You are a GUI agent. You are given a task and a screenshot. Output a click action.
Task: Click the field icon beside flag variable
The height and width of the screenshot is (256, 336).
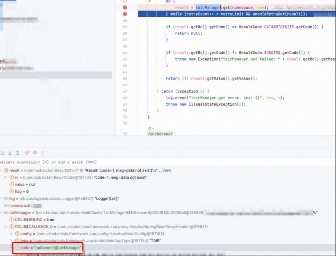(12, 191)
